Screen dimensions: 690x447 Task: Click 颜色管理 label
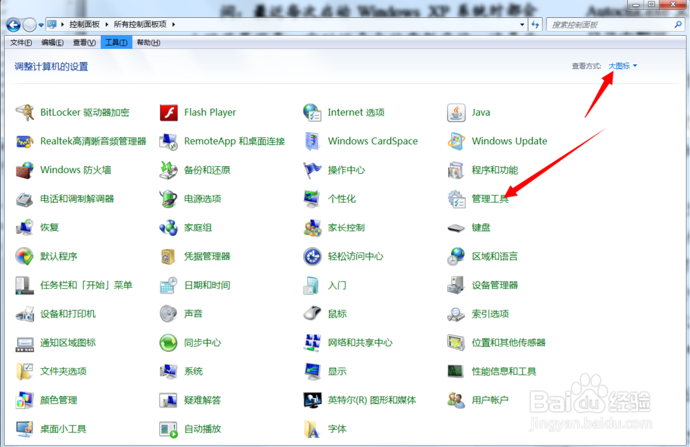(59, 400)
